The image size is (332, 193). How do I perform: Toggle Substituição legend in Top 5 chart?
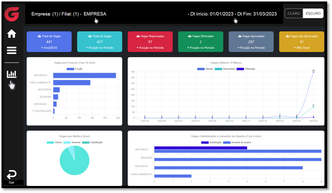coord(211,143)
